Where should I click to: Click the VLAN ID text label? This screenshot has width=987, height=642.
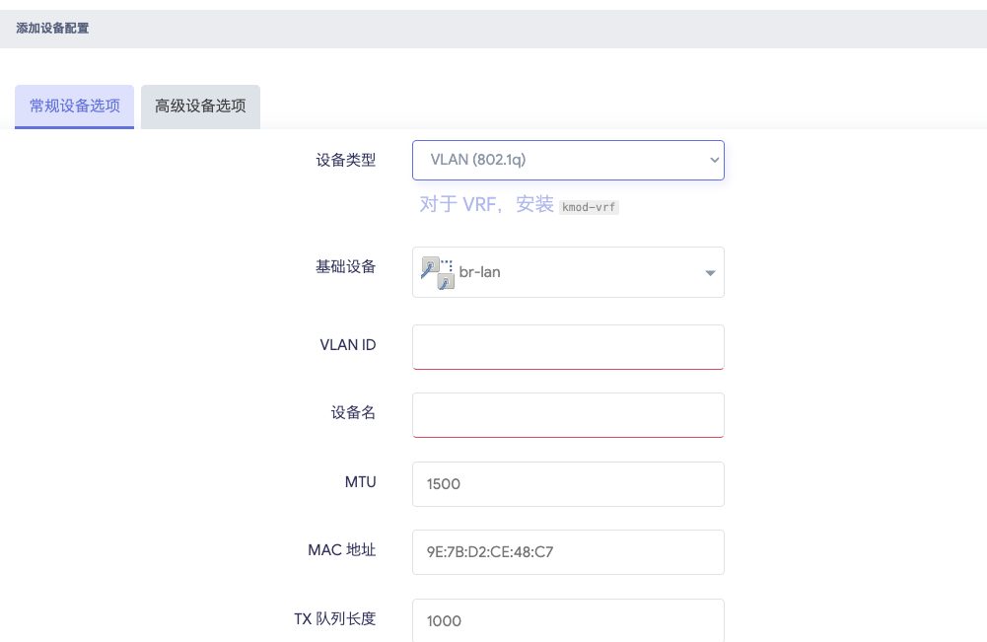pos(347,345)
